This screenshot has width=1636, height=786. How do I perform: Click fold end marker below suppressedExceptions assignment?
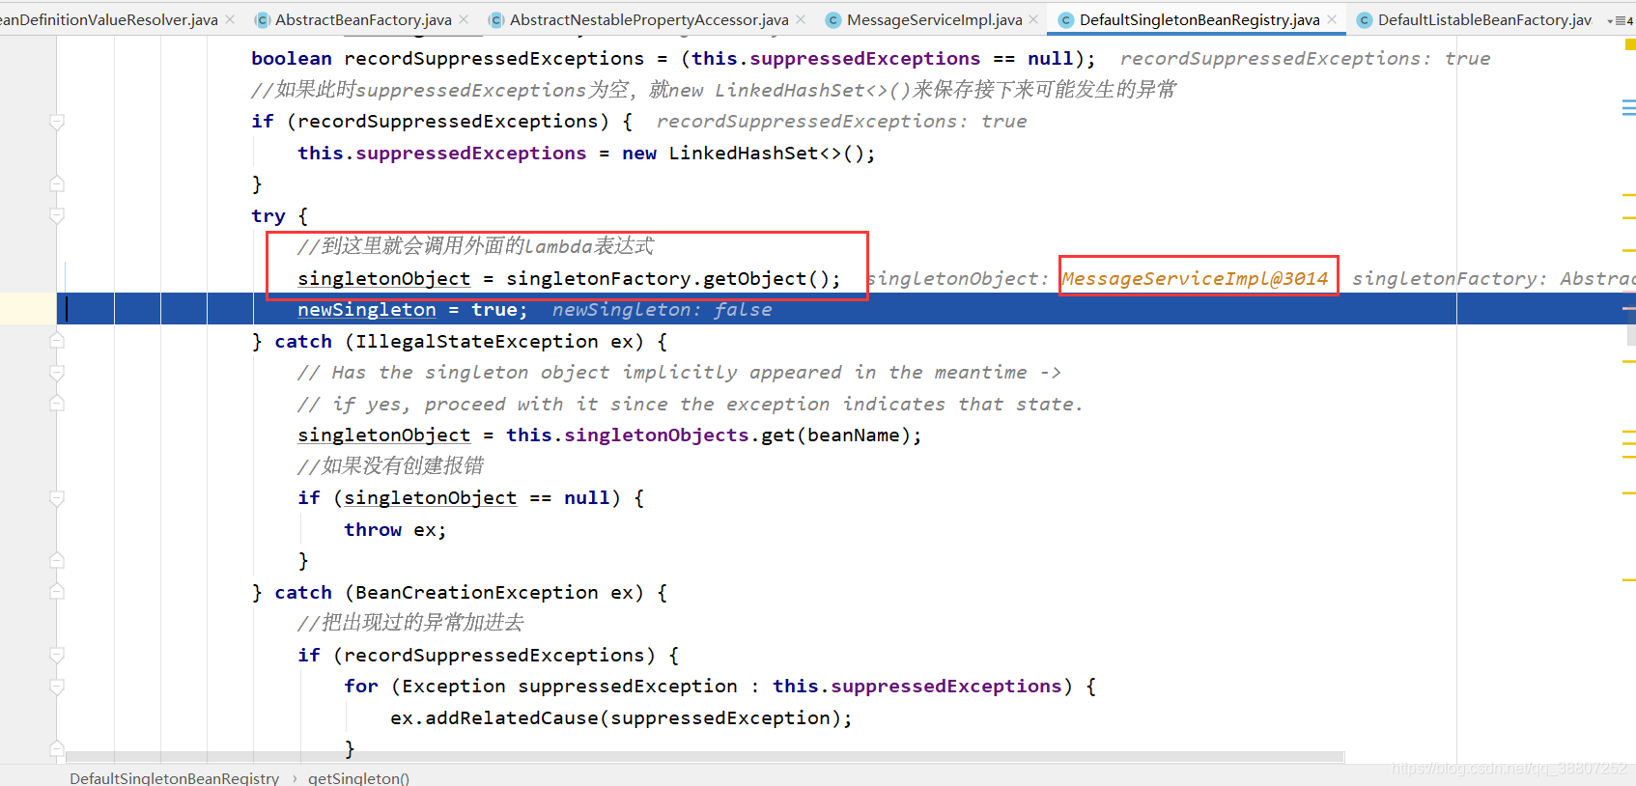tap(57, 183)
